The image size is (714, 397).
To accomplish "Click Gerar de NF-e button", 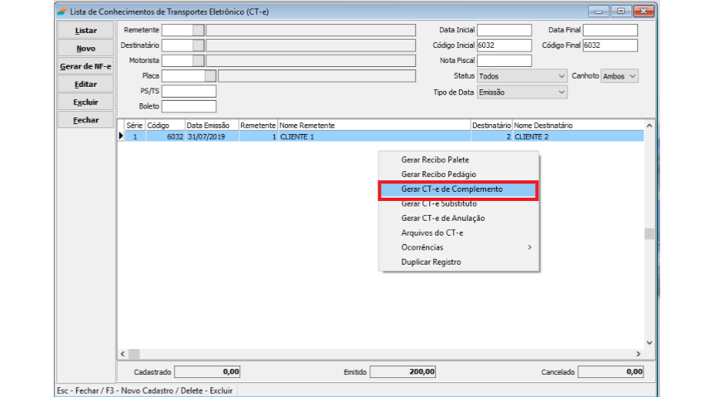I will click(85, 66).
